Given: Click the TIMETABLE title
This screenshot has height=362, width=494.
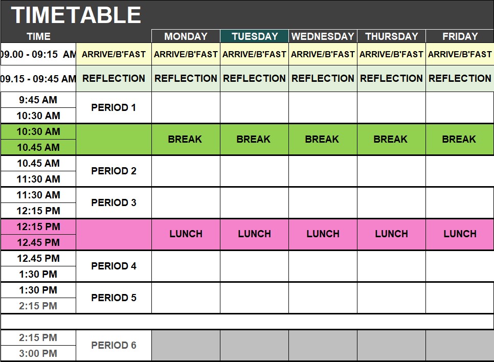Looking at the screenshot, I should pos(76,15).
